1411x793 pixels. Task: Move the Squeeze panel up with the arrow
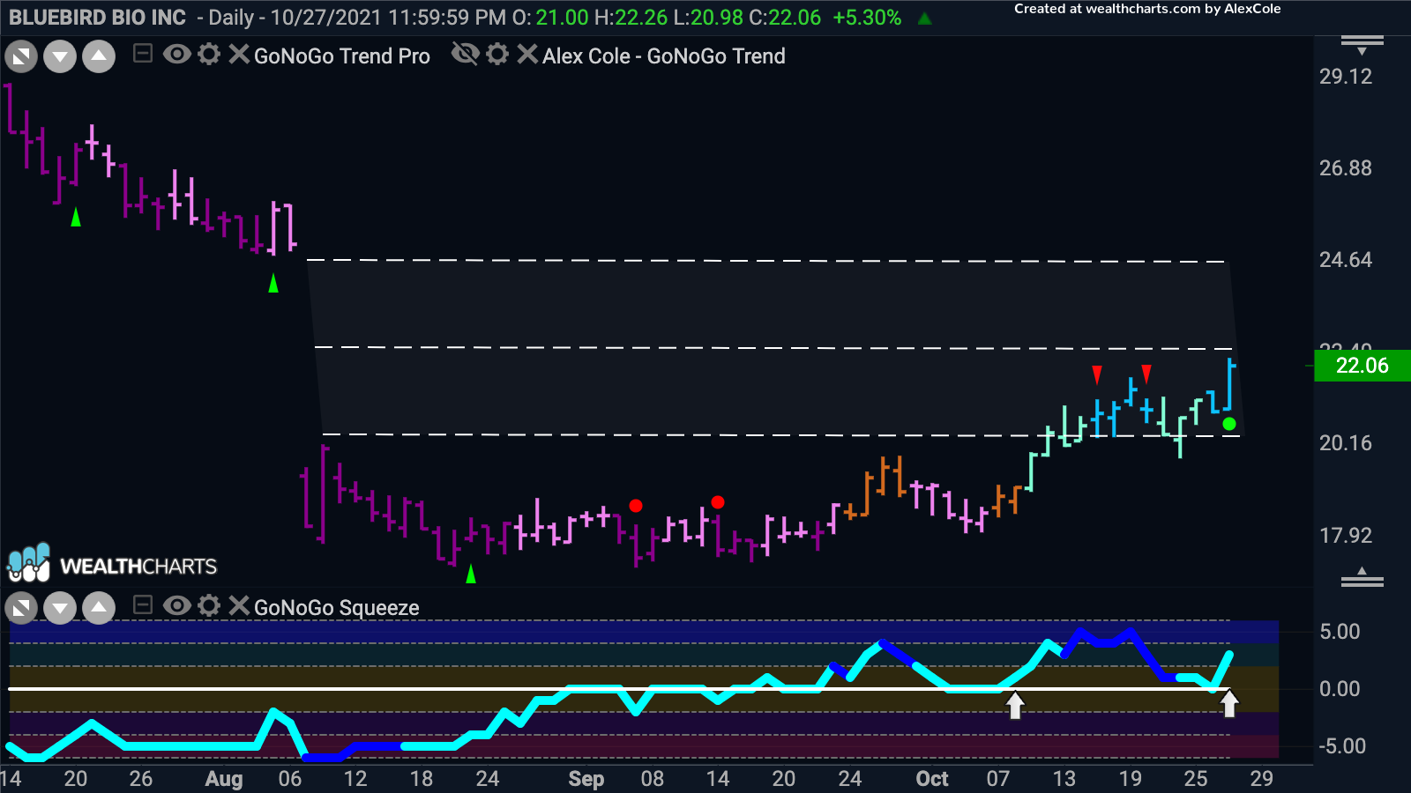click(x=99, y=608)
